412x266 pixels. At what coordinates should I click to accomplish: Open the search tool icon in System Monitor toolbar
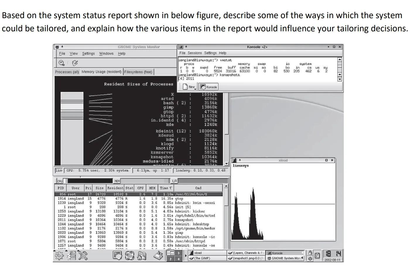(61, 63)
